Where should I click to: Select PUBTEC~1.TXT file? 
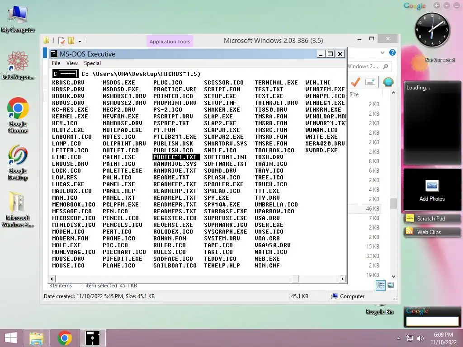tap(176, 157)
